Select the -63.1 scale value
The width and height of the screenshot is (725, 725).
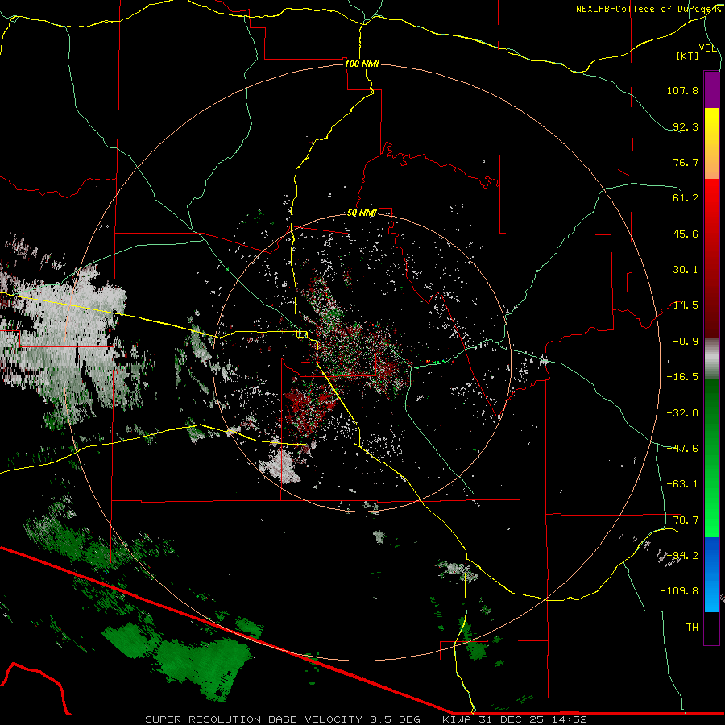pyautogui.click(x=682, y=484)
